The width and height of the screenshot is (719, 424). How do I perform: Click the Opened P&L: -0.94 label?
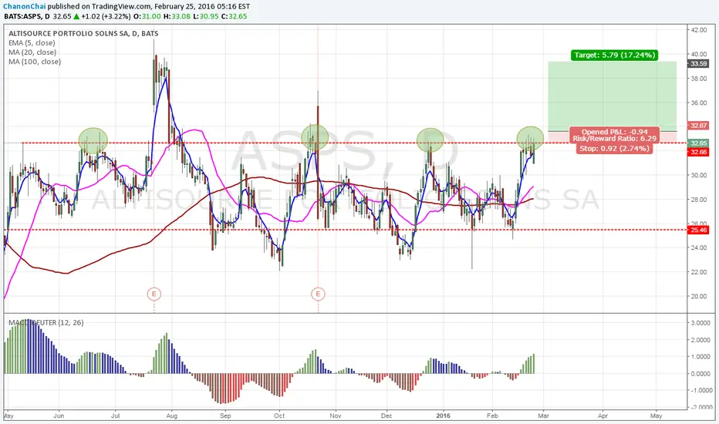click(x=614, y=132)
